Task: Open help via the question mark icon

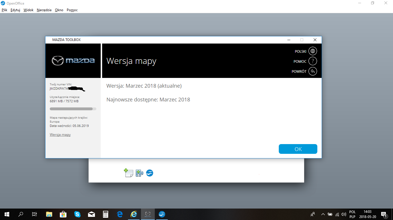Action: [312, 61]
